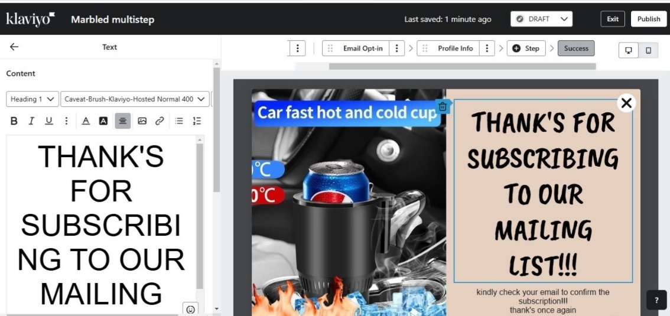Underline the selected text
The image size is (670, 316).
click(x=49, y=121)
